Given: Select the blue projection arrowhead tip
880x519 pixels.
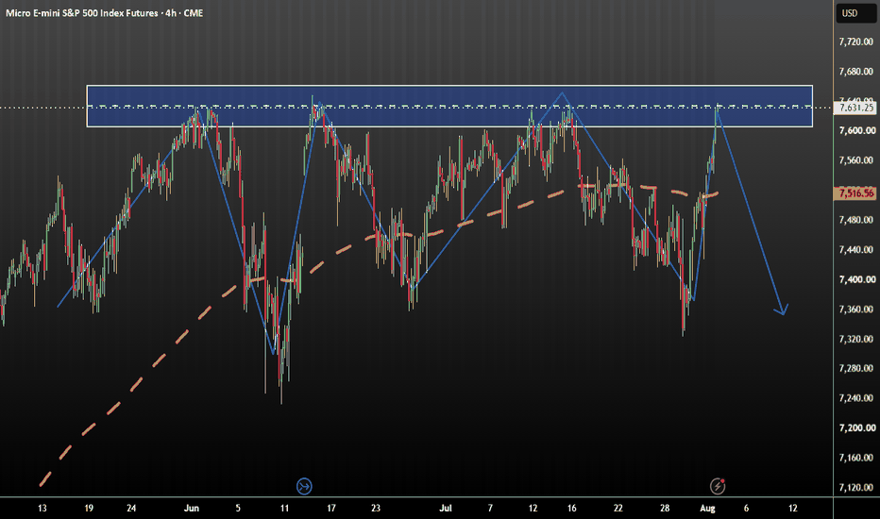Looking at the screenshot, I should [783, 312].
